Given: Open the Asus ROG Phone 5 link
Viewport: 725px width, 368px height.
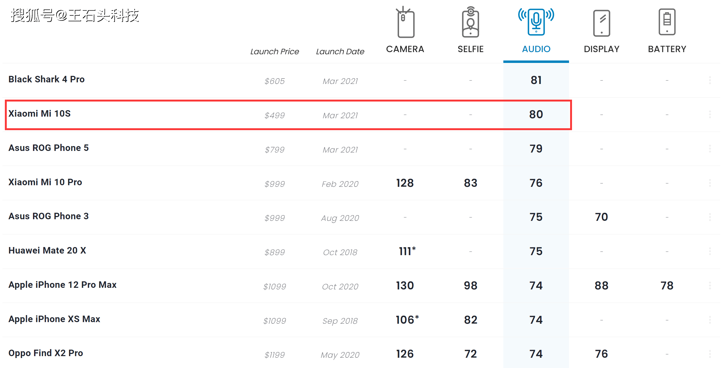Looking at the screenshot, I should click(48, 148).
